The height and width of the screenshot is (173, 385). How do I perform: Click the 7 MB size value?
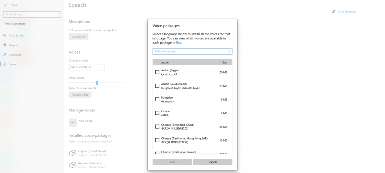(x=224, y=113)
